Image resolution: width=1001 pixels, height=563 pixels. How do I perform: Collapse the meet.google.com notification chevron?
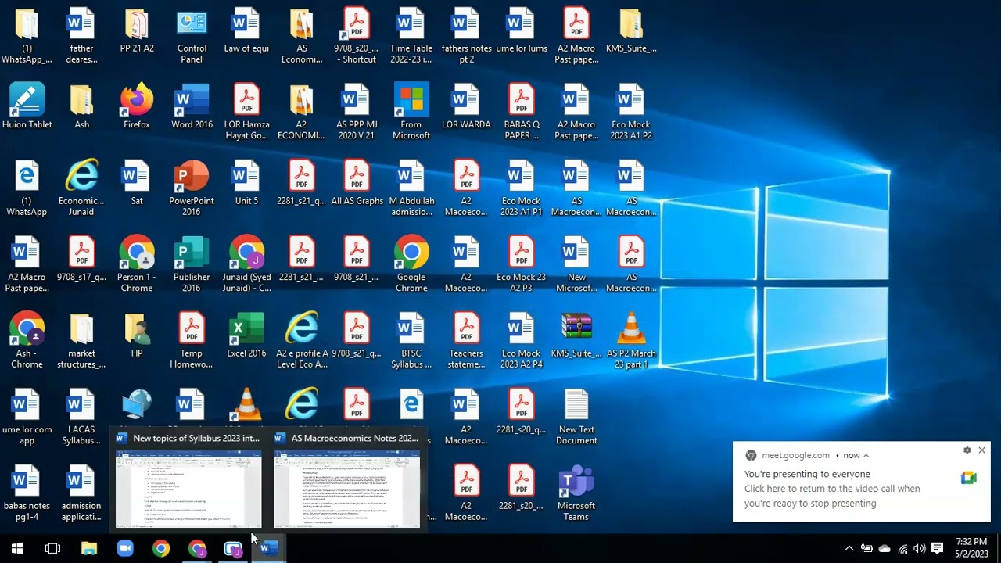click(x=866, y=455)
